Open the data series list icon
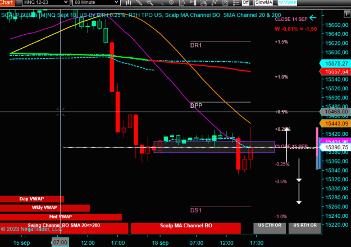The height and width of the screenshot is (247, 351). [236, 2]
